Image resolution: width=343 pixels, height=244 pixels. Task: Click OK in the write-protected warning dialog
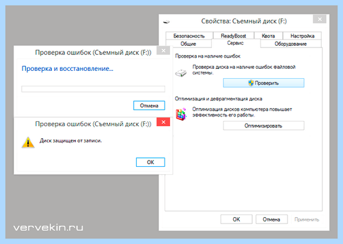[150, 162]
